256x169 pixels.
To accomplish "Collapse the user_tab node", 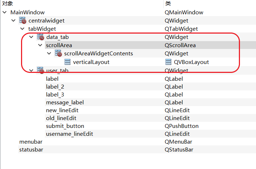I will tap(31, 70).
